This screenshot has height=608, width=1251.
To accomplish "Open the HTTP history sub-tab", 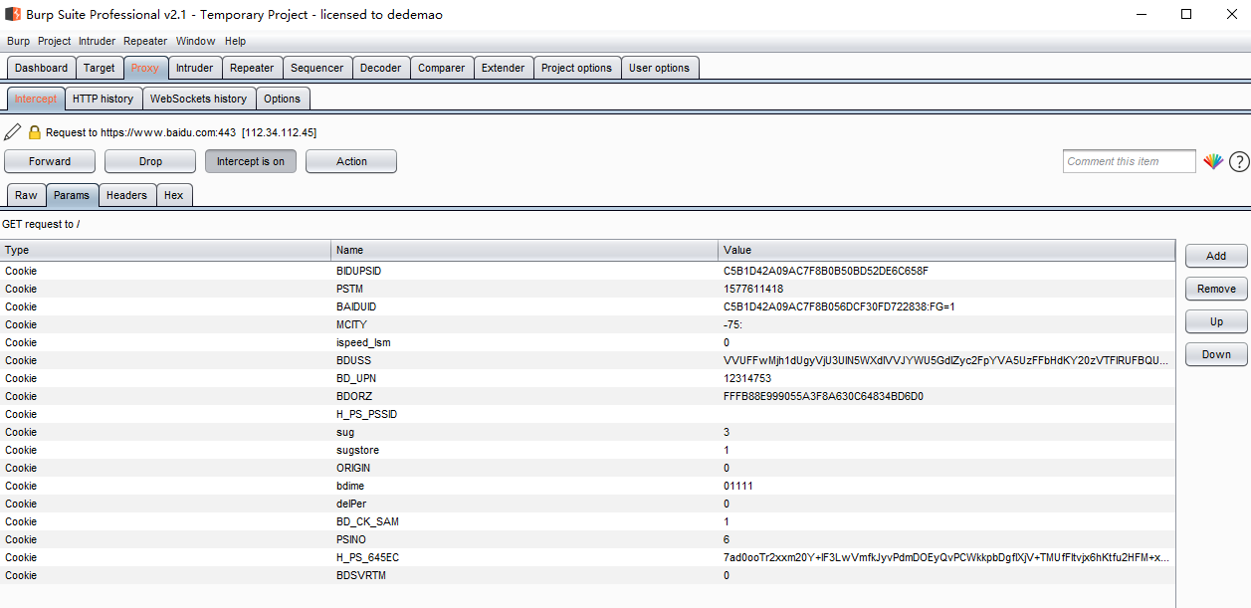I will point(104,99).
